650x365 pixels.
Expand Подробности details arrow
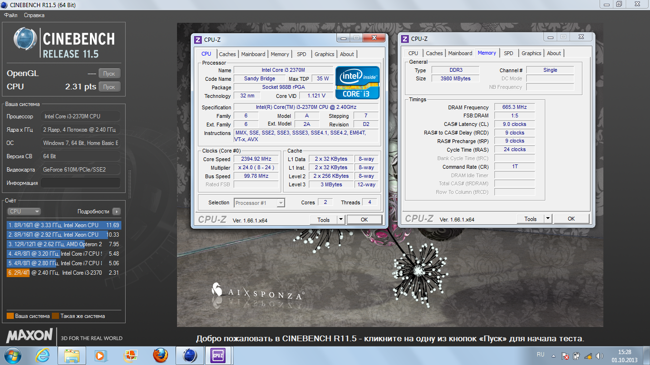coord(117,211)
